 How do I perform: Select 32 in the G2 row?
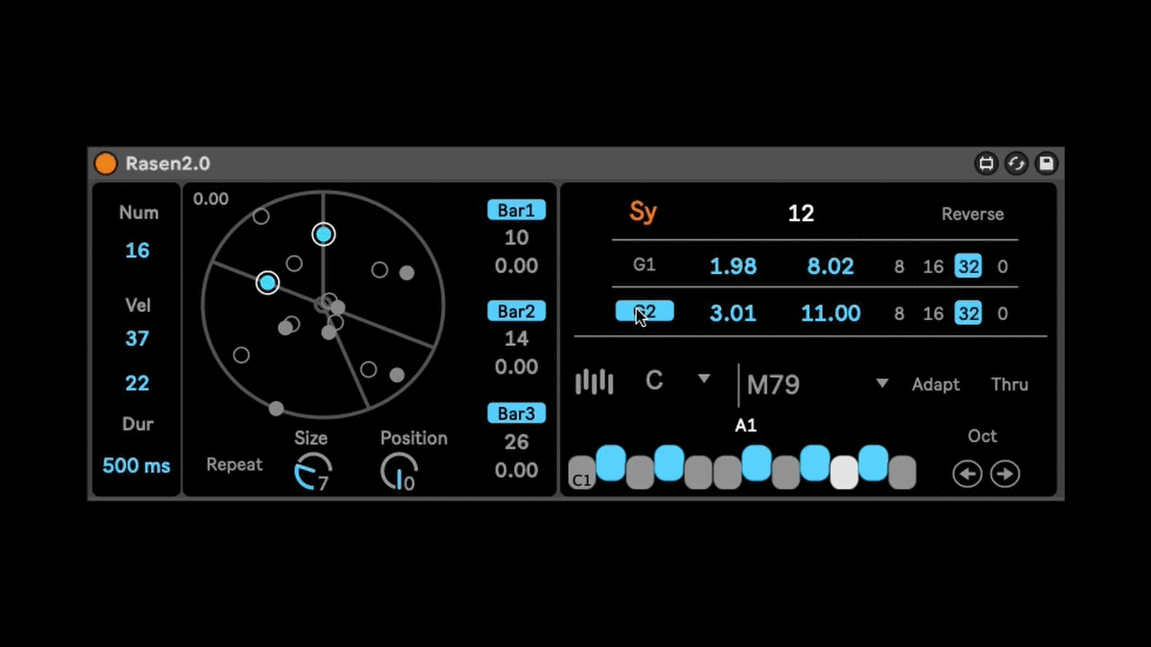[968, 313]
